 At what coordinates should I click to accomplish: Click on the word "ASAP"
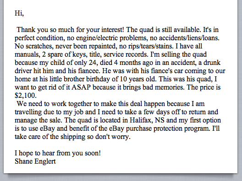[81, 87]
